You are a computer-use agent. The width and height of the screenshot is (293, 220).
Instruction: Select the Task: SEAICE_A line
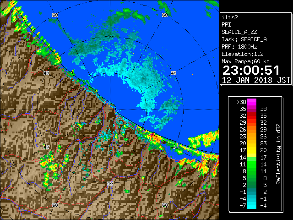244,39
